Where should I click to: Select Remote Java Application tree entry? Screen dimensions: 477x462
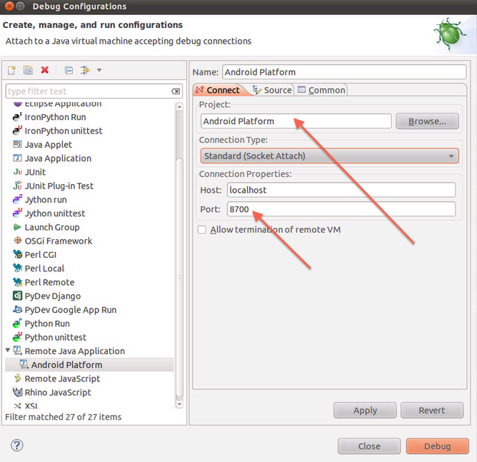coord(74,351)
